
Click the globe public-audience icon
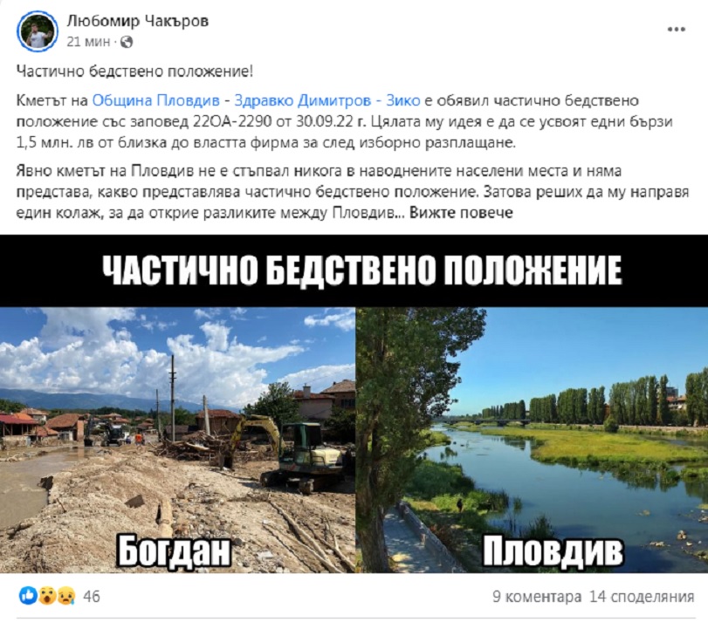coord(127,42)
